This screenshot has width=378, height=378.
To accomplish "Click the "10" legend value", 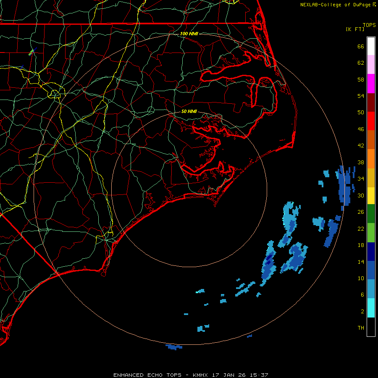I will (x=361, y=278).
